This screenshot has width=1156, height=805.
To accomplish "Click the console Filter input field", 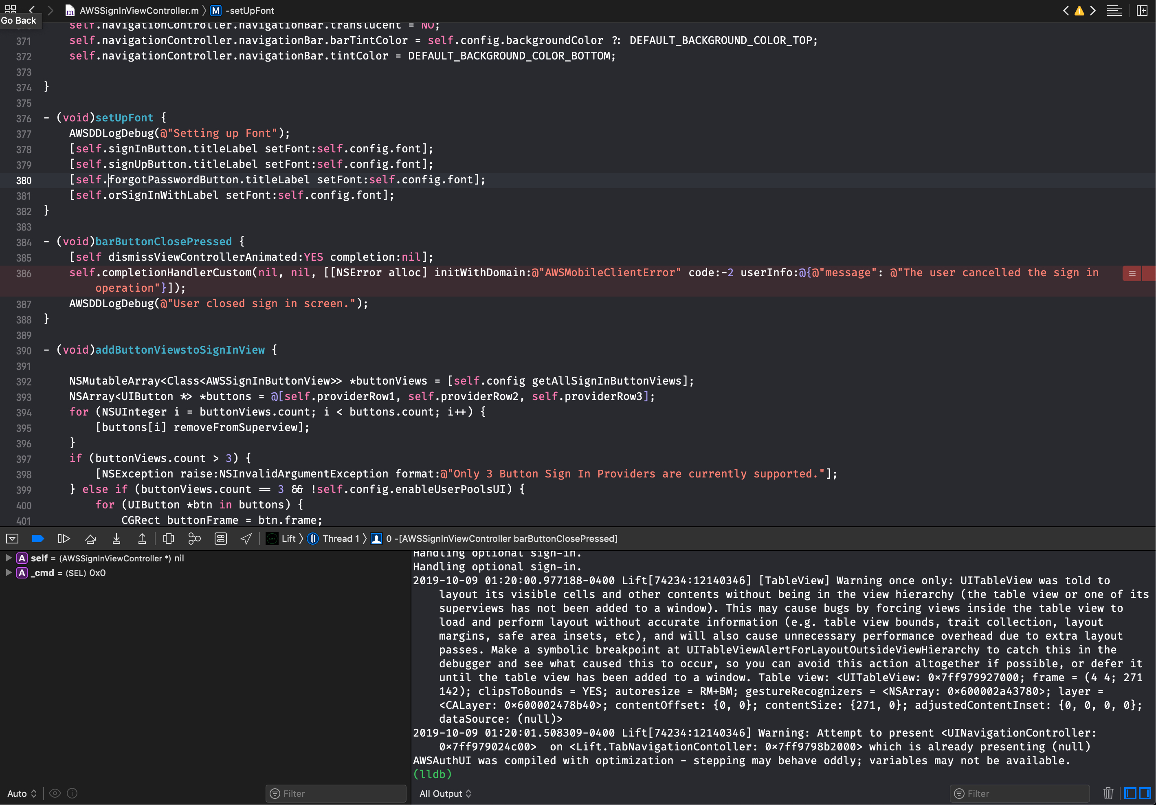I will [x=1020, y=794].
